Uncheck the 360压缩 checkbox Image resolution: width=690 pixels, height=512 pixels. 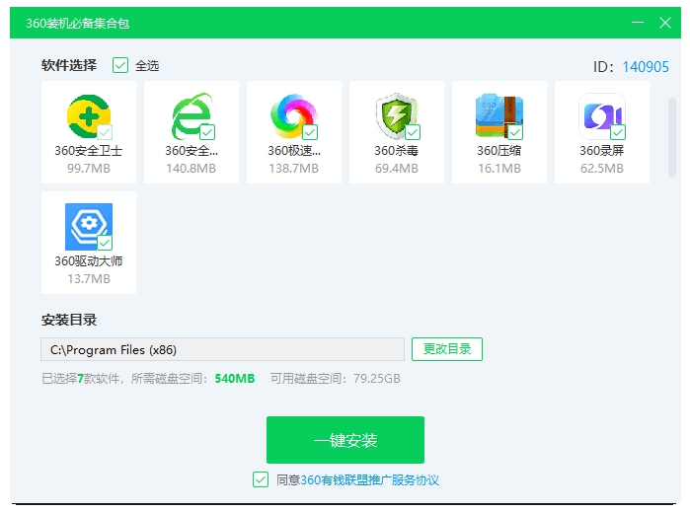point(515,132)
